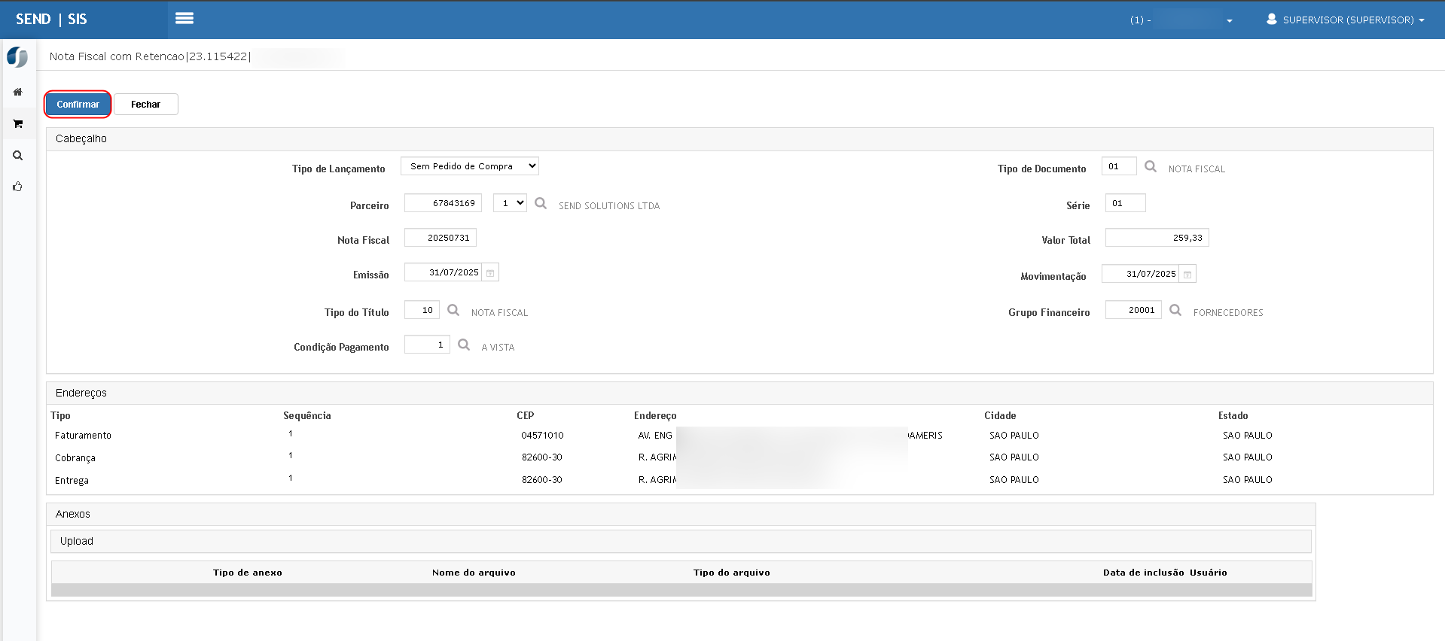Open the shopping cart sidebar icon

tap(17, 123)
